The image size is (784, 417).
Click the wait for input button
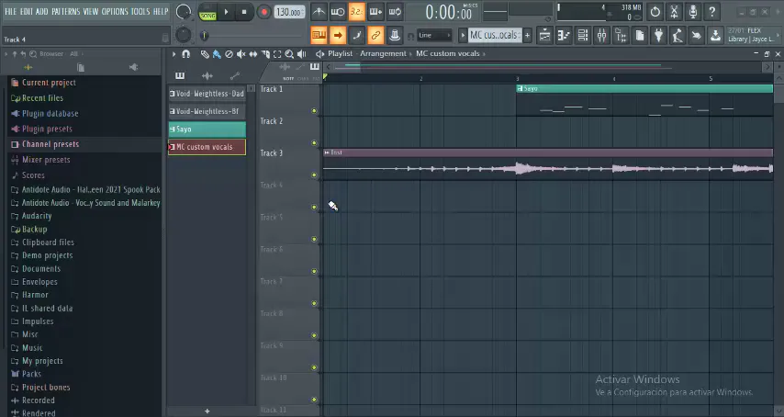(x=338, y=12)
